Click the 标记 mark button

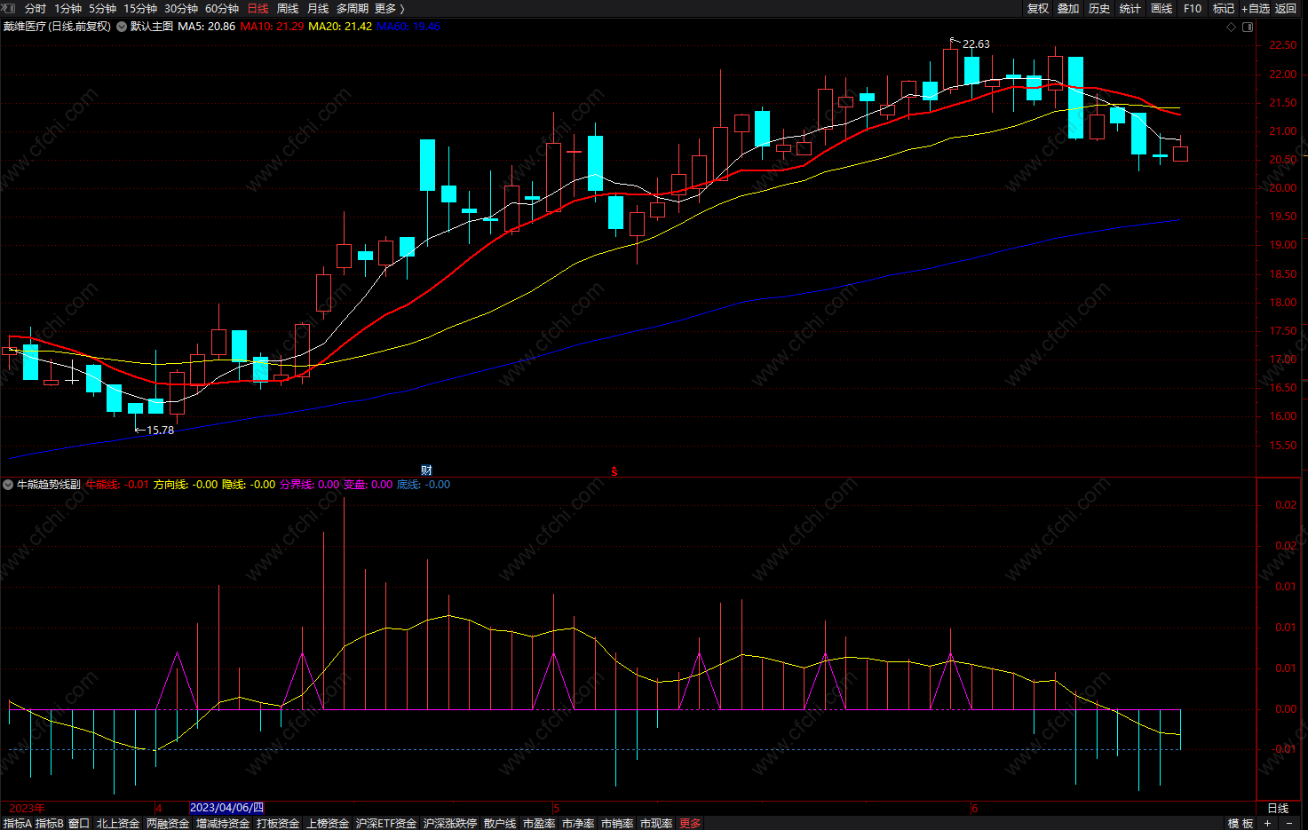pyautogui.click(x=1224, y=8)
